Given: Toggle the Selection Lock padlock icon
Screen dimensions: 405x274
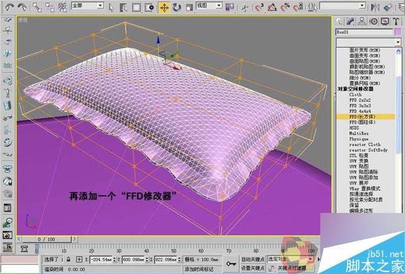Looking at the screenshot, I should click(69, 259).
